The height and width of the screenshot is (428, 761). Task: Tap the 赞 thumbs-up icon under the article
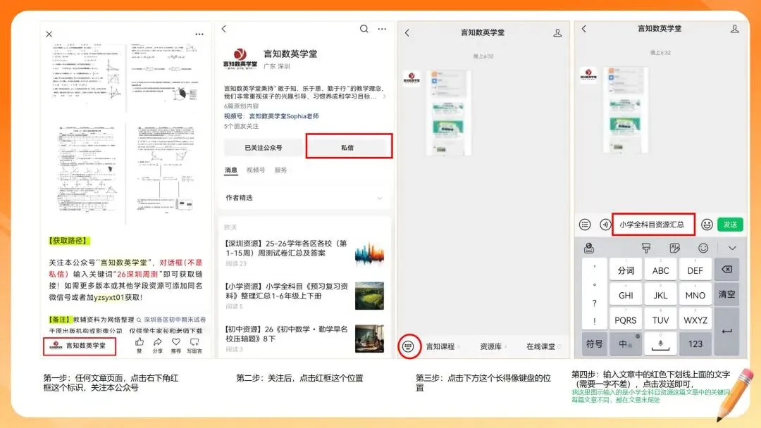point(140,341)
